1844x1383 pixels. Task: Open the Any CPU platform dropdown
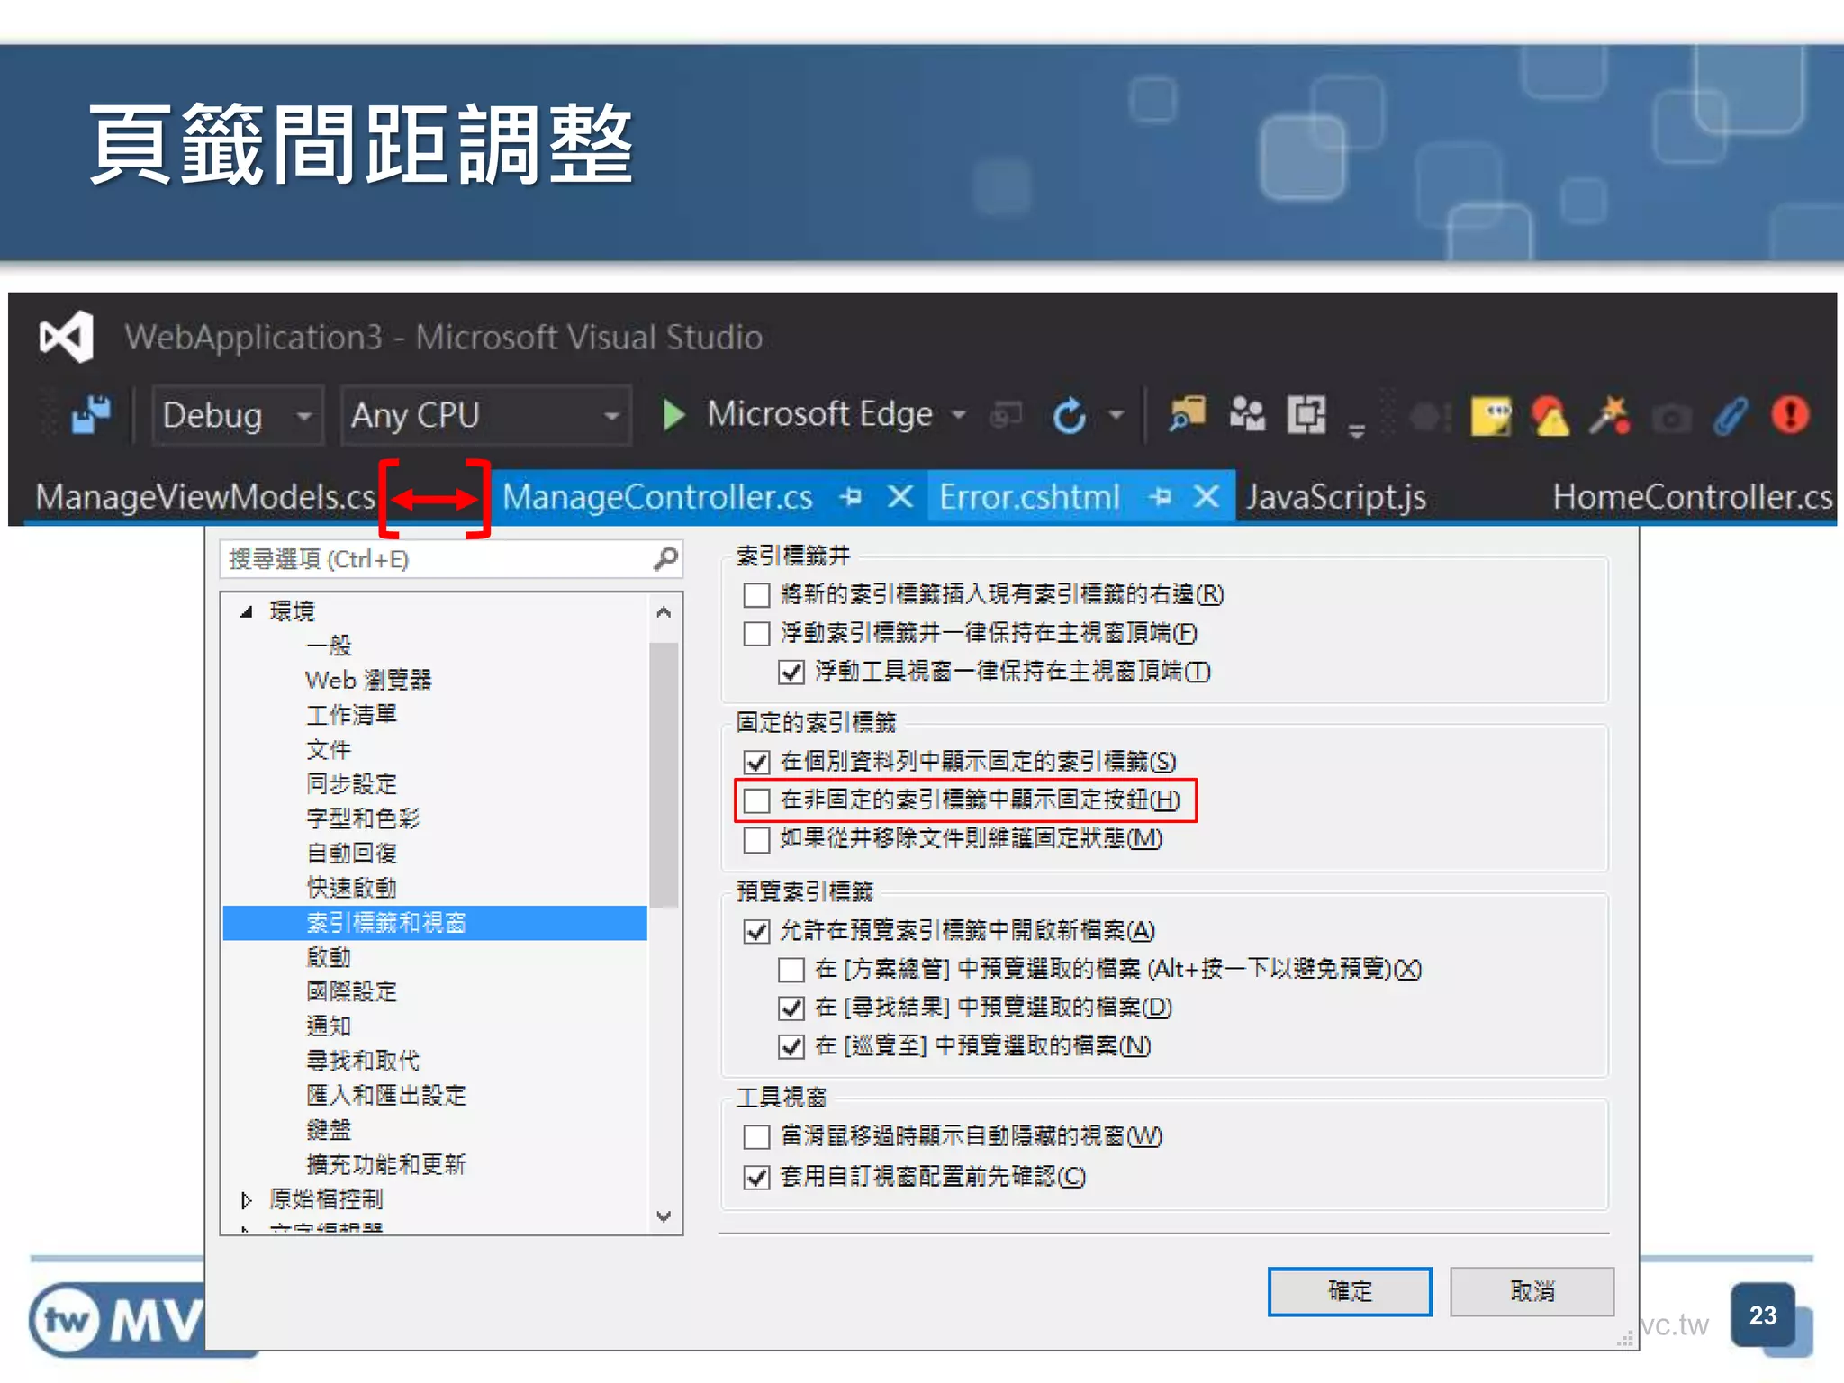485,415
